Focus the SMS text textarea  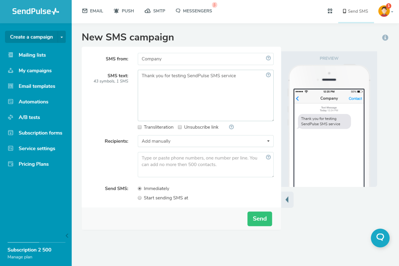pyautogui.click(x=205, y=95)
